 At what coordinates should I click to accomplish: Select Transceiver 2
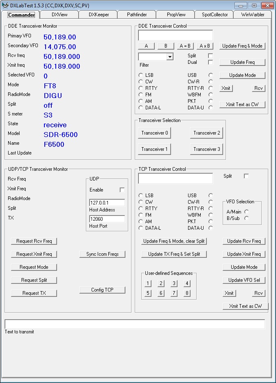[206, 133]
